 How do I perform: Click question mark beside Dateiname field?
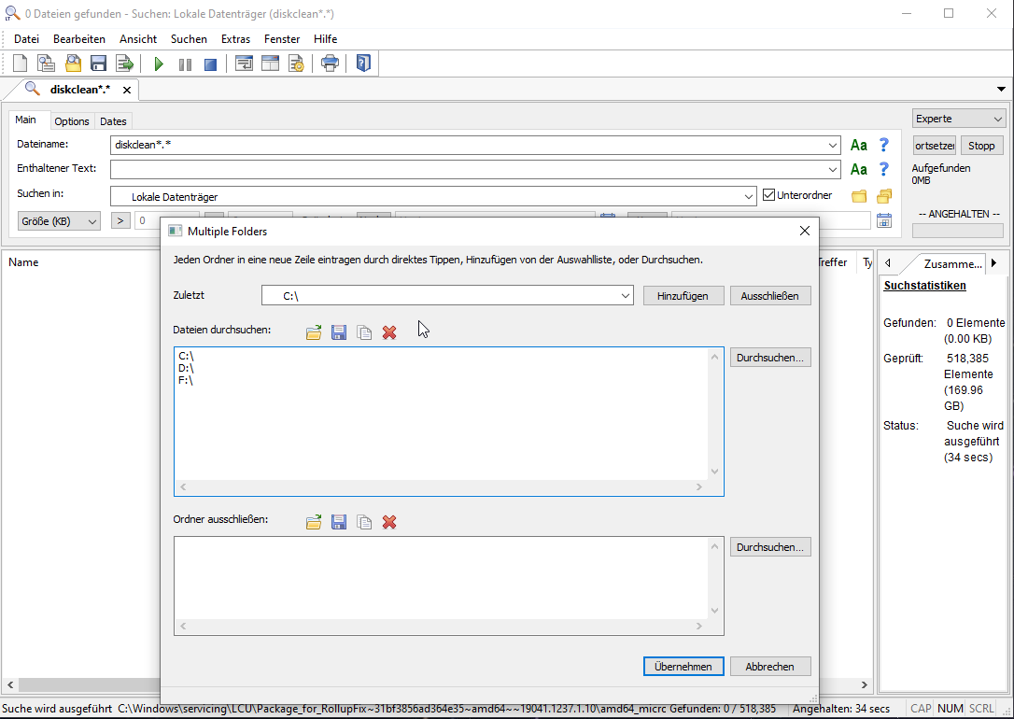884,145
